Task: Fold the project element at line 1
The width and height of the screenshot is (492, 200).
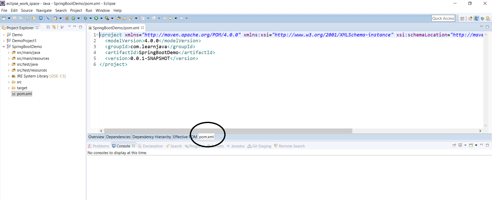Action: [97, 35]
